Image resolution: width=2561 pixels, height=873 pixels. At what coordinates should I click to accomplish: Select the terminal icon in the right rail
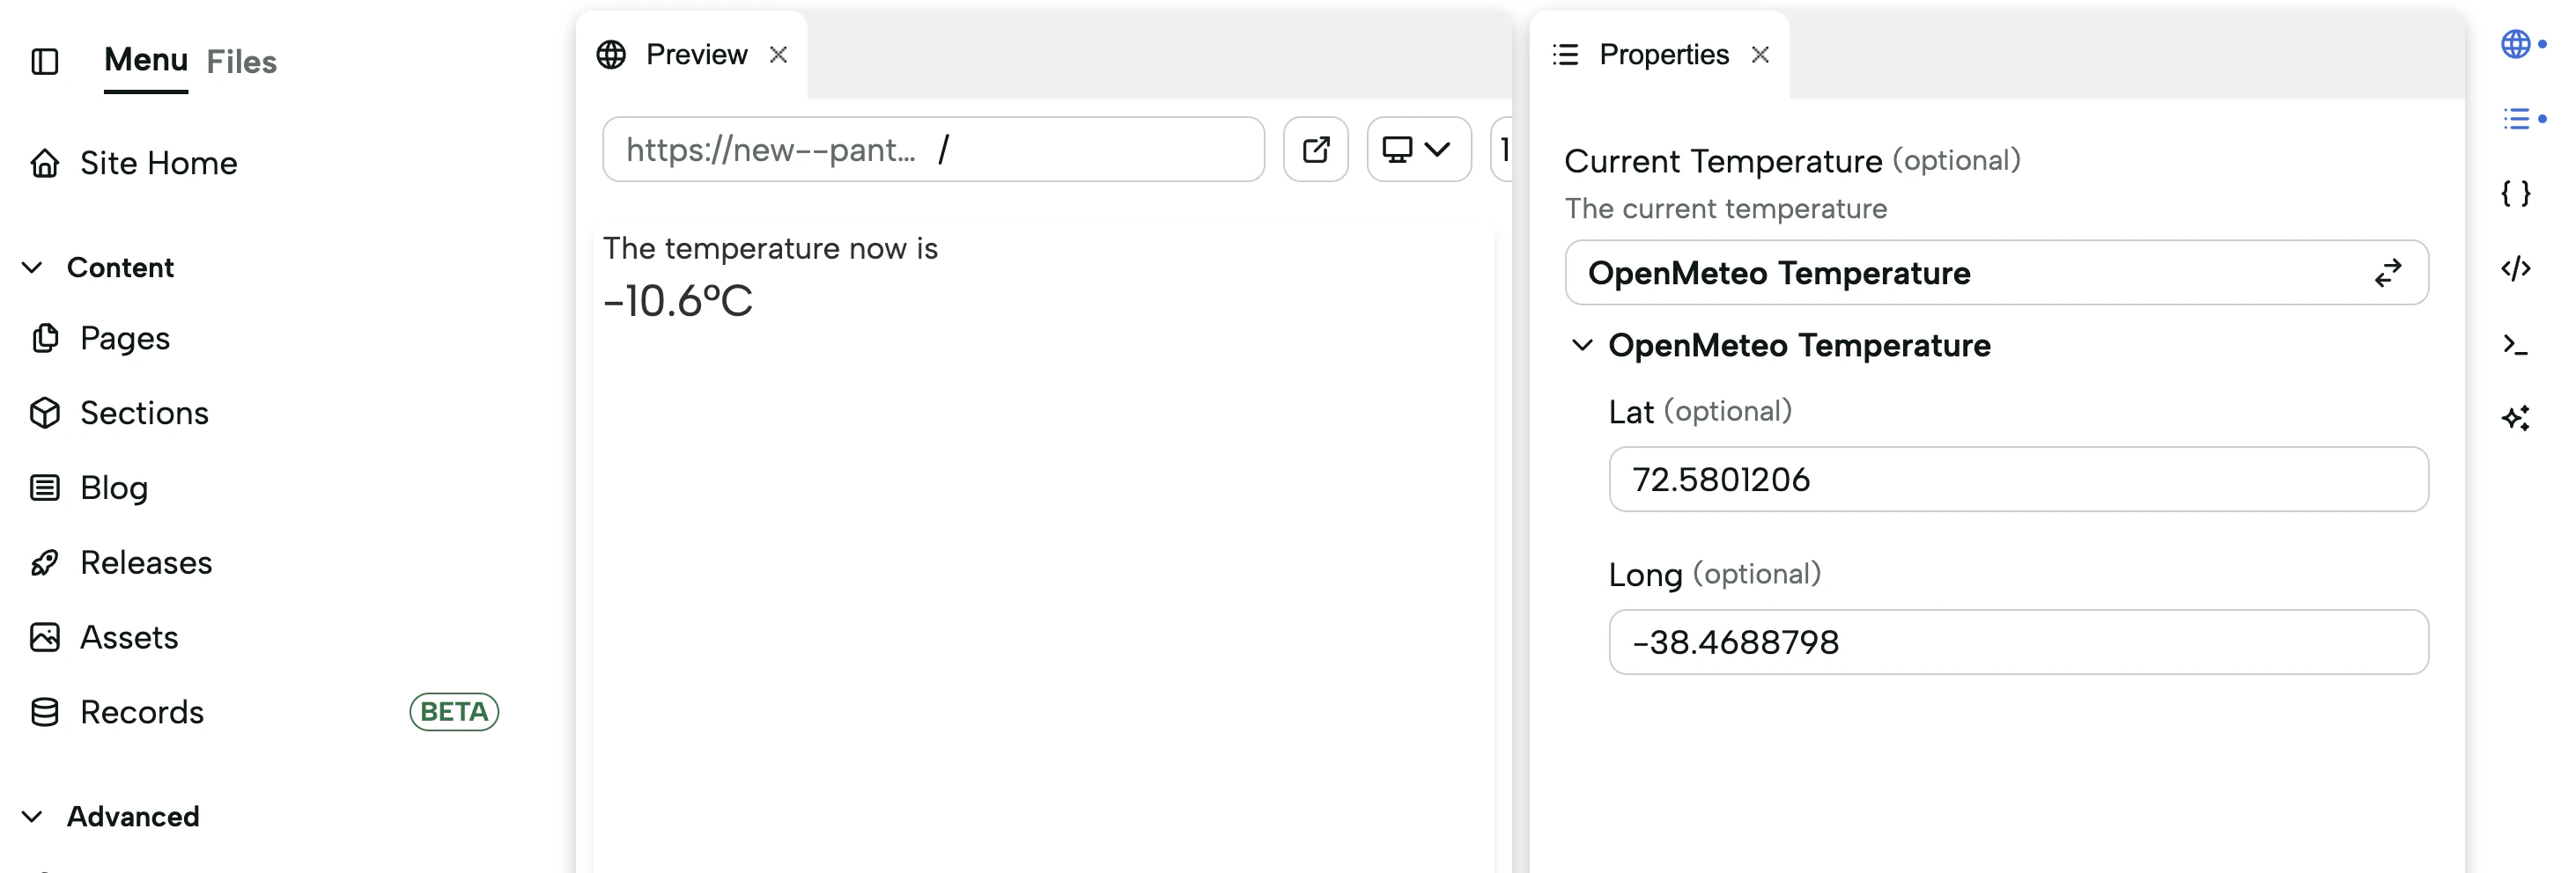click(x=2516, y=345)
